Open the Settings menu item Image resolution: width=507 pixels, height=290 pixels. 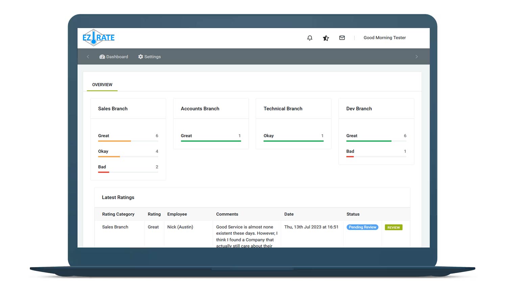[152, 57]
